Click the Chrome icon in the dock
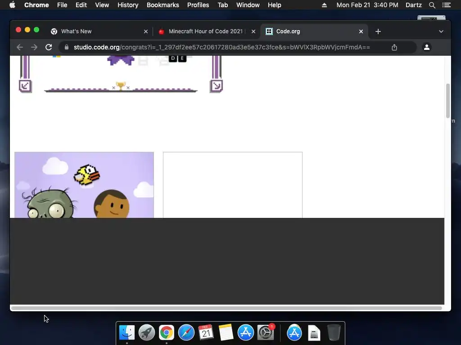The width and height of the screenshot is (461, 345). click(167, 332)
